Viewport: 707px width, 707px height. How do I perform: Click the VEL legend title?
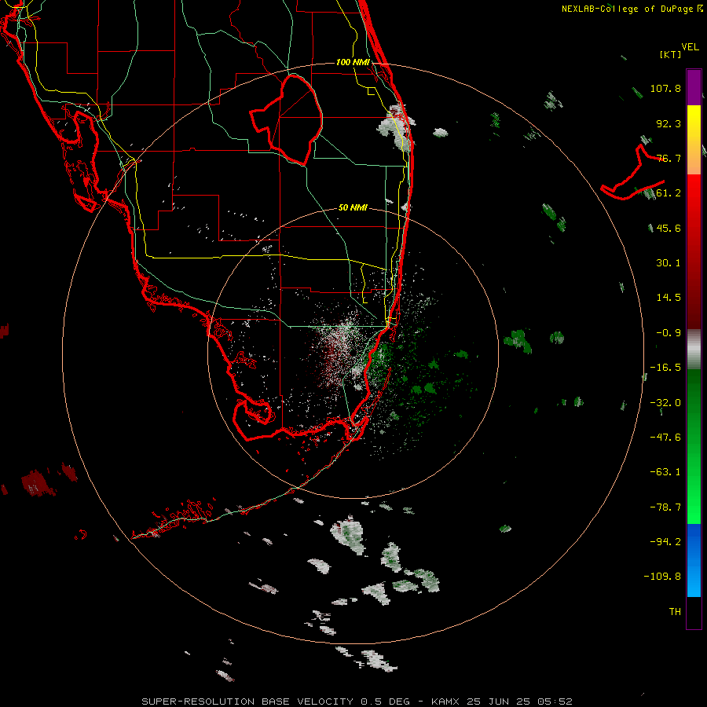coord(691,47)
